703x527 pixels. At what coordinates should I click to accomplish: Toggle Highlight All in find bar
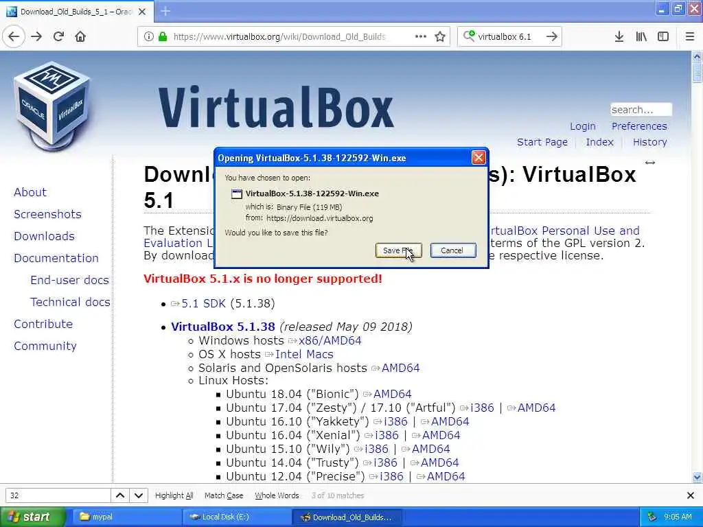[174, 495]
